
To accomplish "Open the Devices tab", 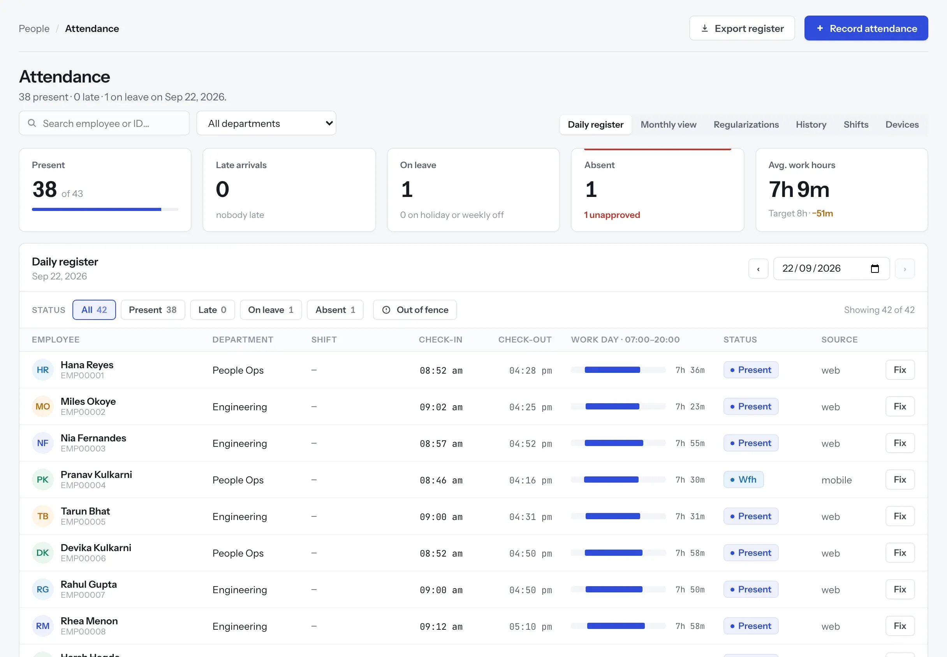I will tap(902, 125).
